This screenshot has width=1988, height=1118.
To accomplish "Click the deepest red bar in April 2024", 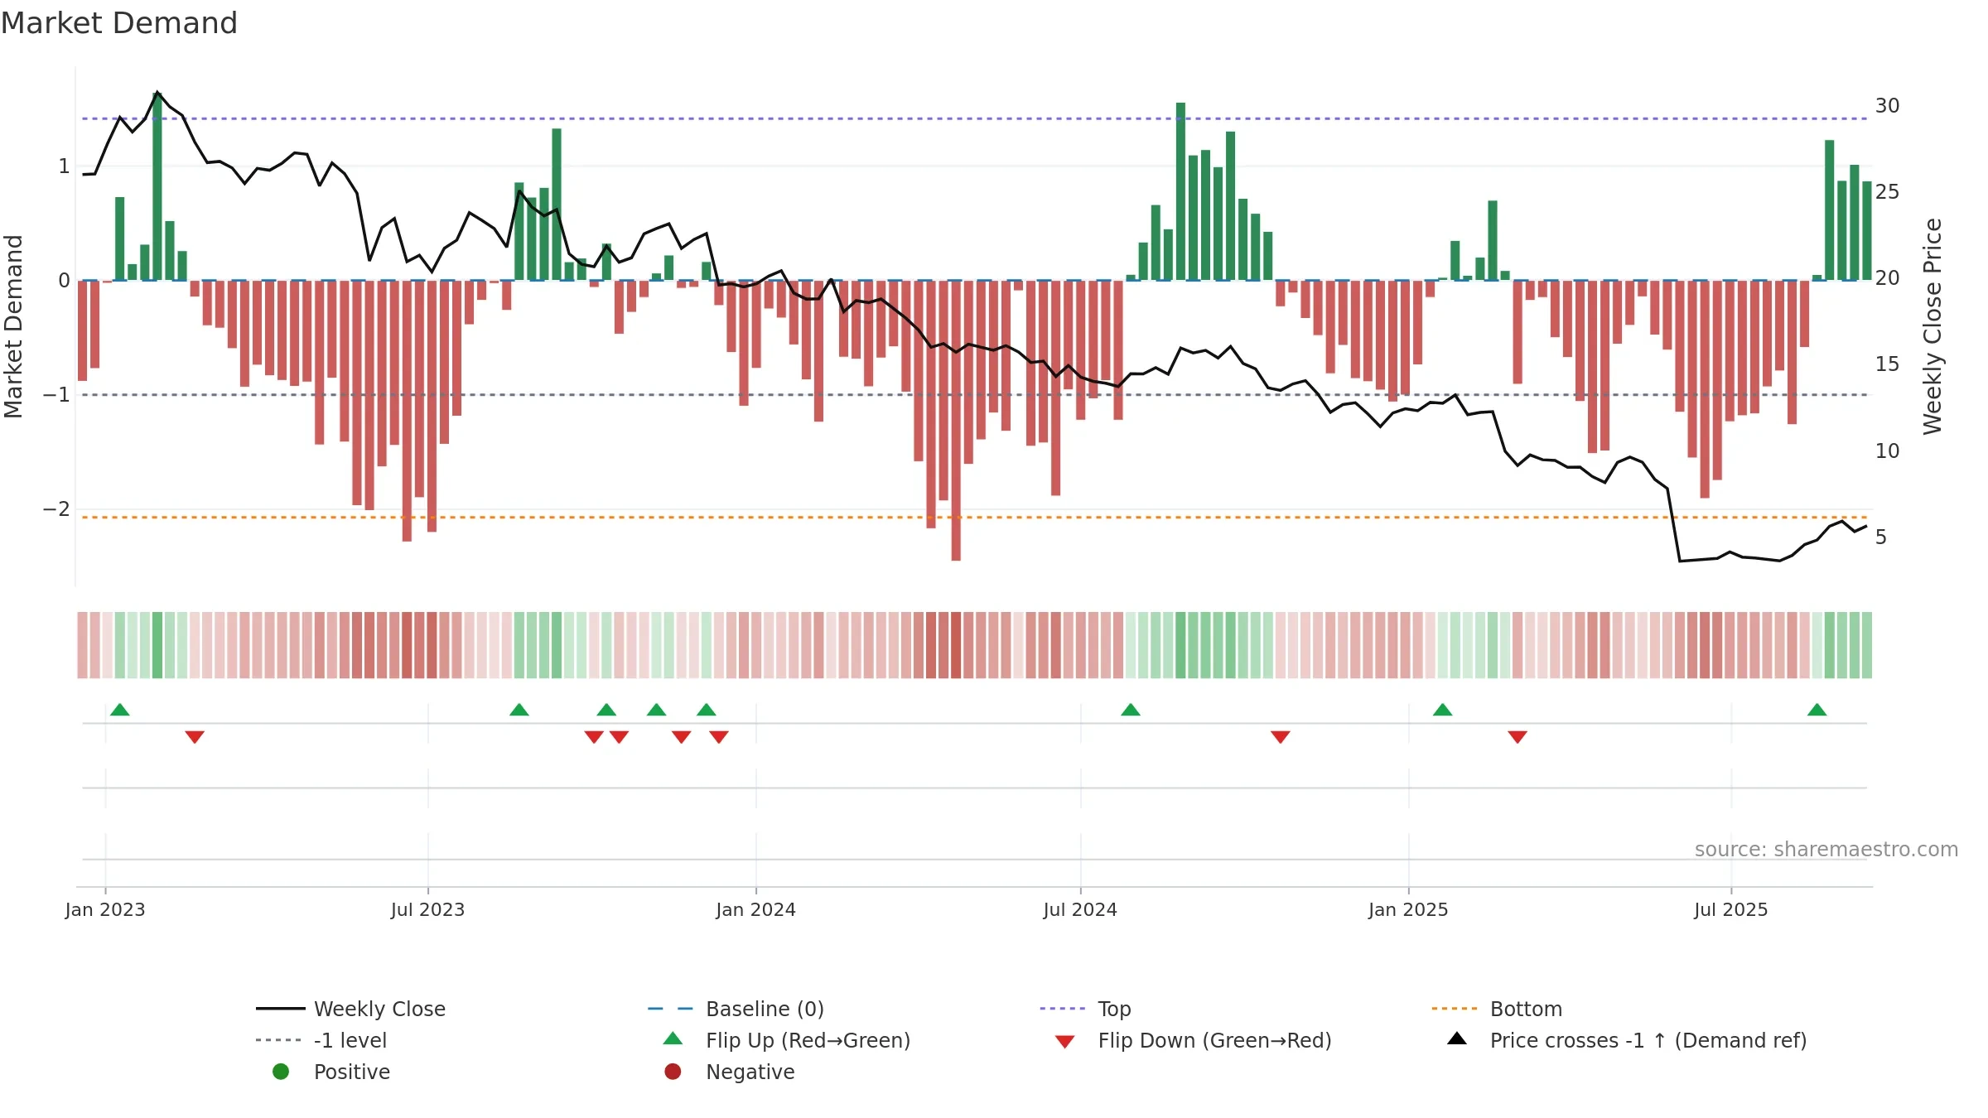I will point(956,421).
